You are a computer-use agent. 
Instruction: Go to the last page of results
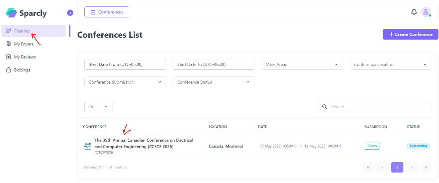coord(426,168)
